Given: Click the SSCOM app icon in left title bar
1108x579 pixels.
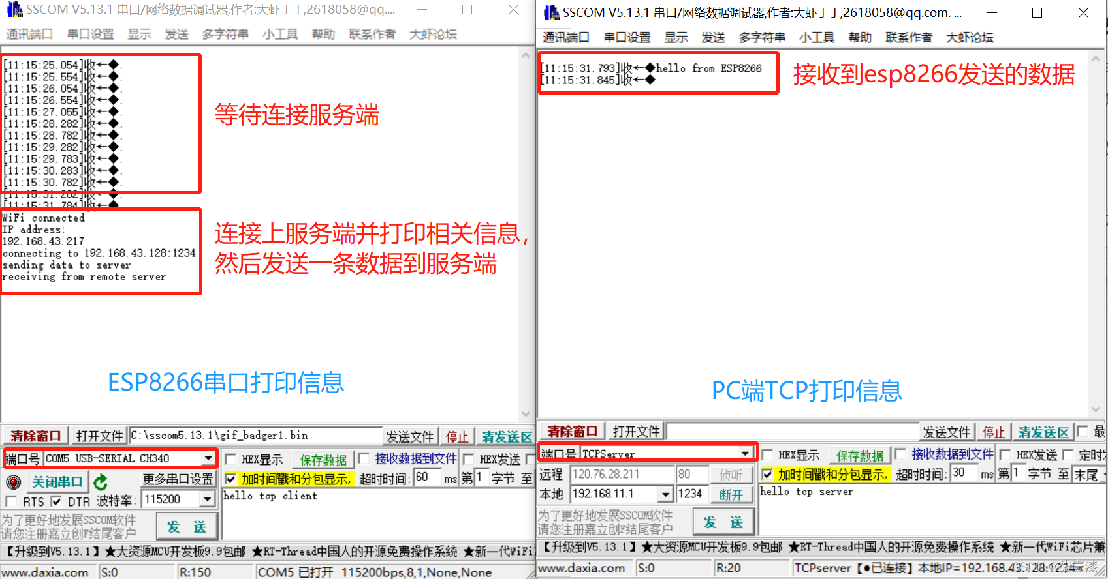Looking at the screenshot, I should 14,10.
